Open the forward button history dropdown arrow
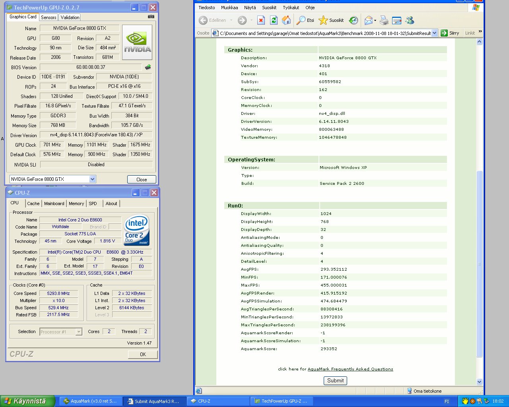 click(251, 20)
